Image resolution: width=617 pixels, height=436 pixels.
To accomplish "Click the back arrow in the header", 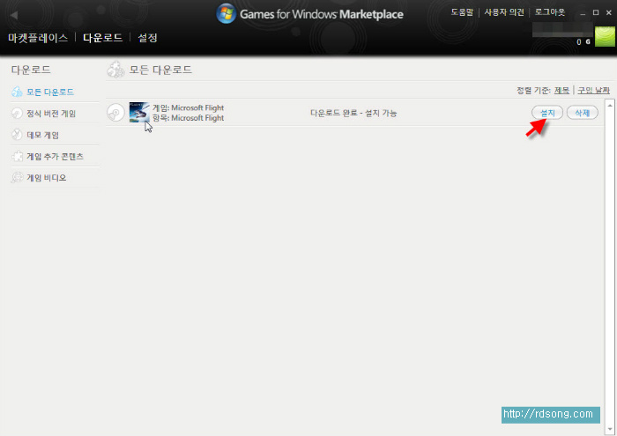I will point(13,15).
